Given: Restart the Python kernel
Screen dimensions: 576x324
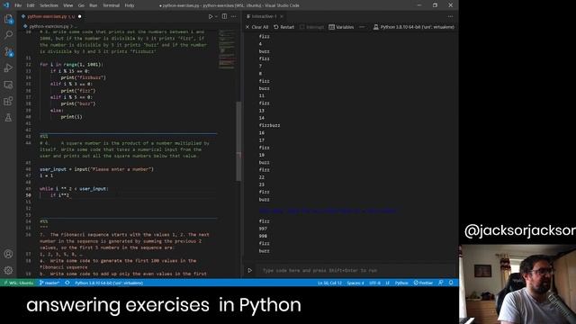Looking at the screenshot, I should [284, 27].
